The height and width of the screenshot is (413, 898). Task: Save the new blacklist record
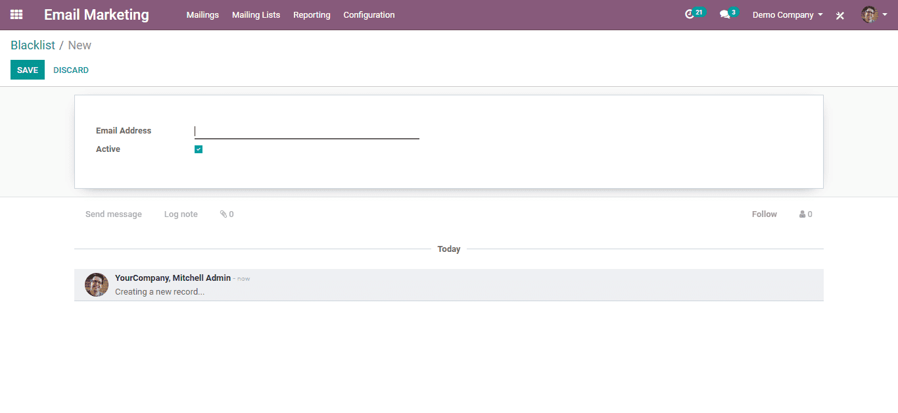click(x=28, y=70)
